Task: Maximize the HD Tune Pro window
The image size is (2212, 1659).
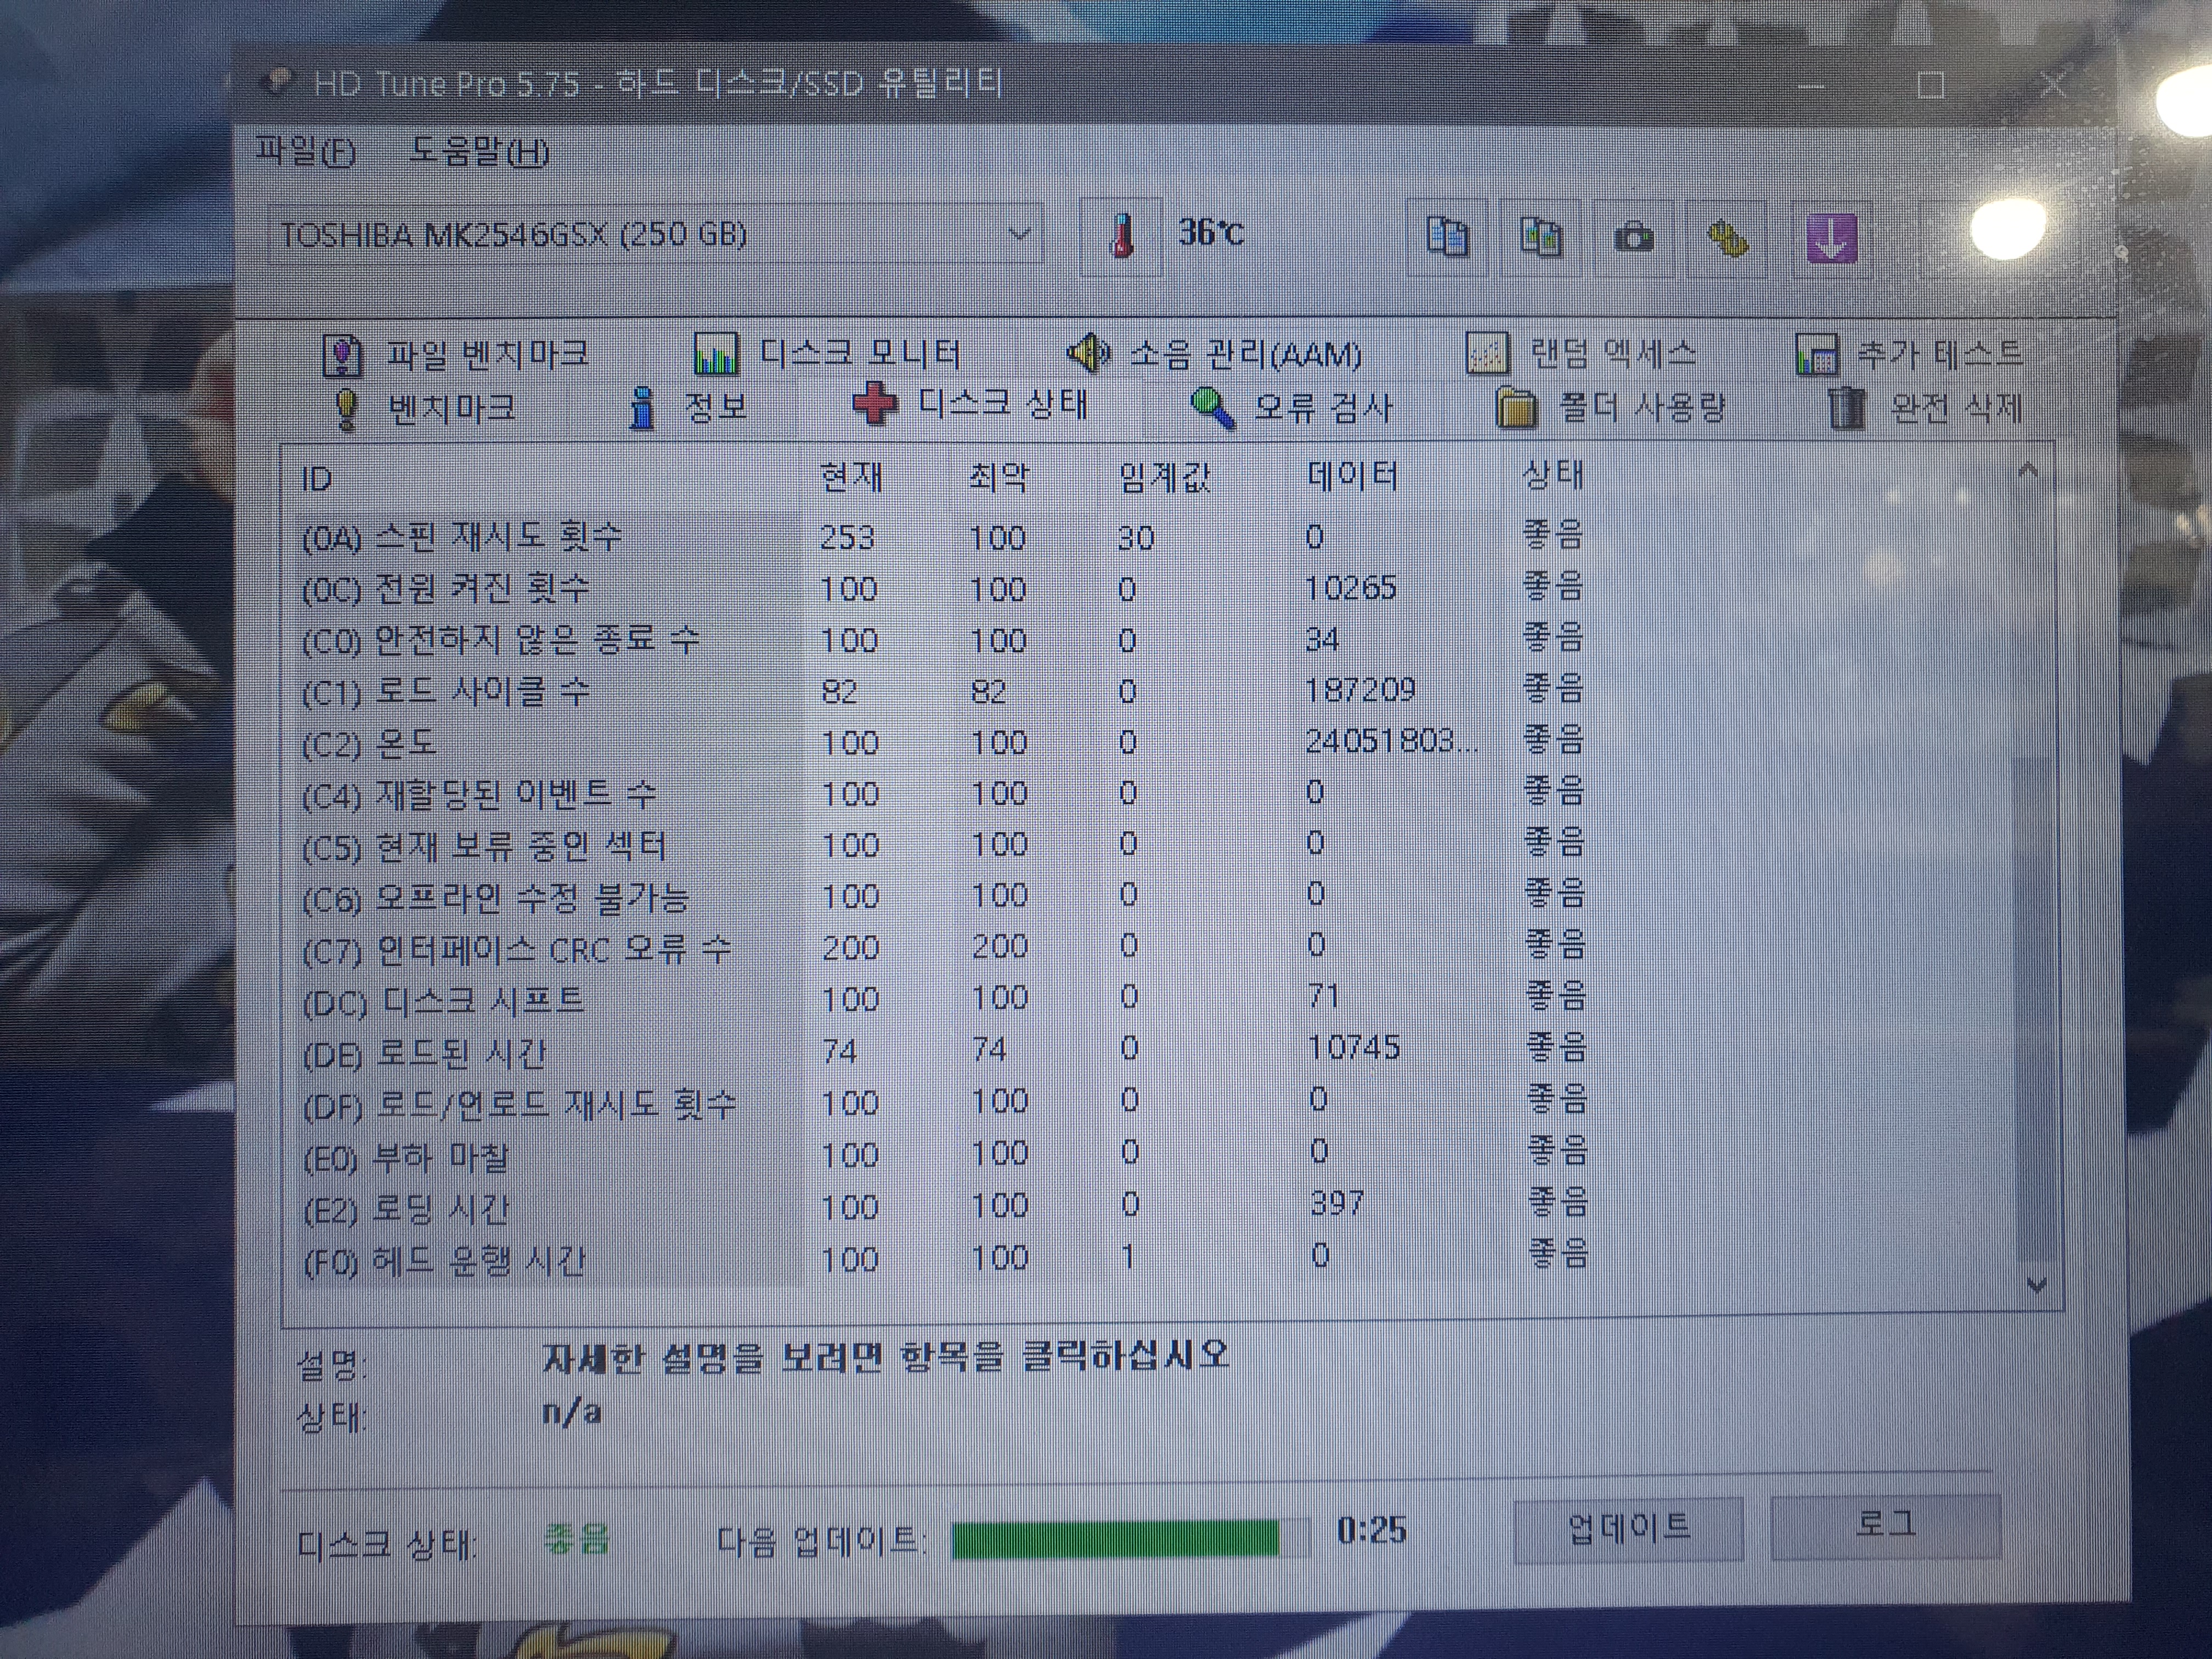Action: (x=1931, y=85)
